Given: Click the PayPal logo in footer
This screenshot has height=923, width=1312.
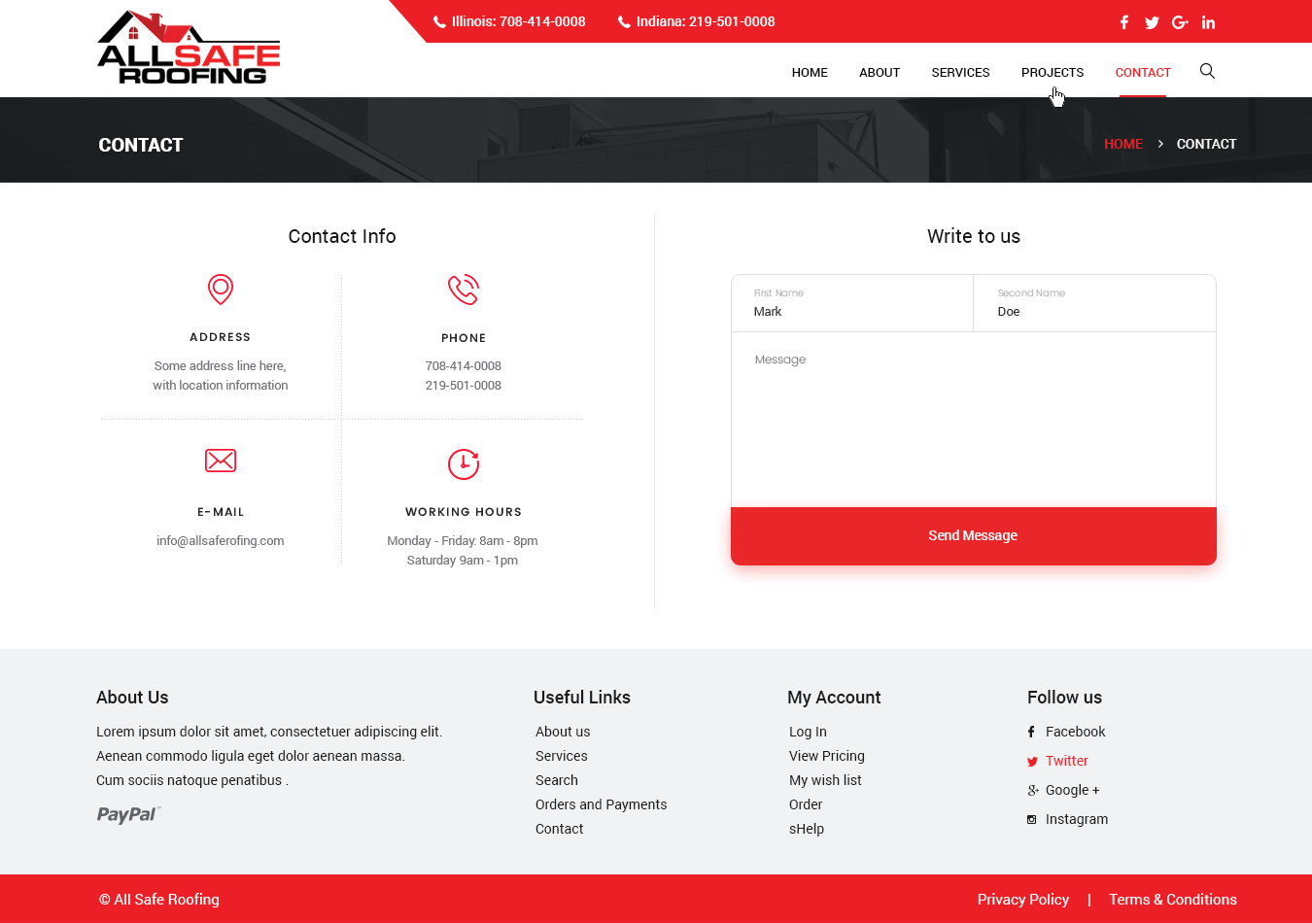Looking at the screenshot, I should point(128,814).
